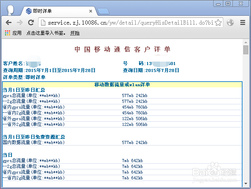Click the scrollbar up arrow
The height and width of the screenshot is (189, 251).
pos(246,42)
